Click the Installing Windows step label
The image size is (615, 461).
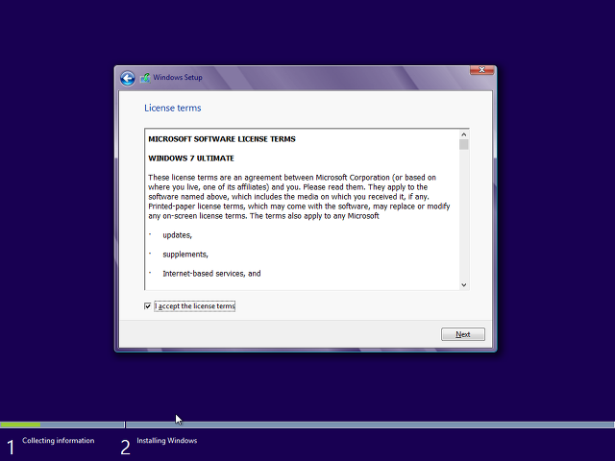click(166, 441)
